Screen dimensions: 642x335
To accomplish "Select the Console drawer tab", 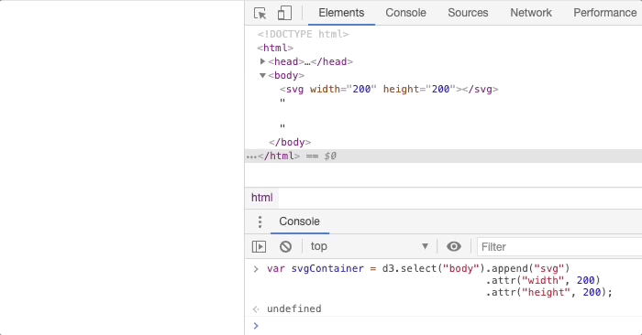I will [x=299, y=222].
